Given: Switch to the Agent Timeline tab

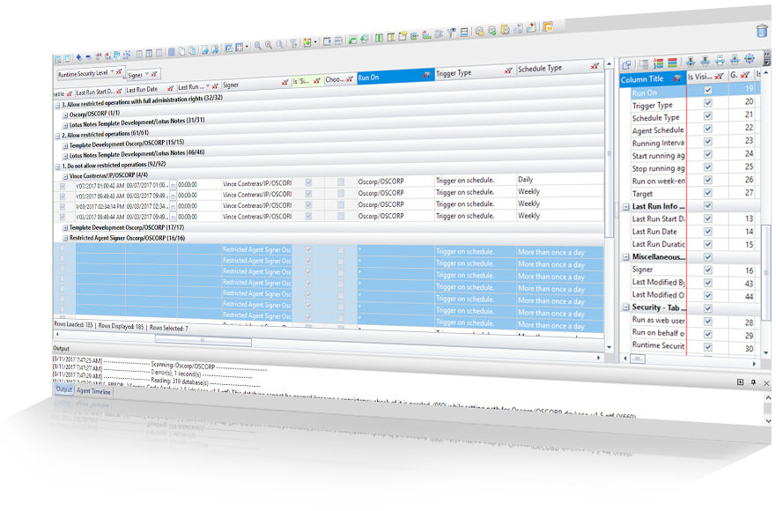Looking at the screenshot, I should (x=93, y=391).
